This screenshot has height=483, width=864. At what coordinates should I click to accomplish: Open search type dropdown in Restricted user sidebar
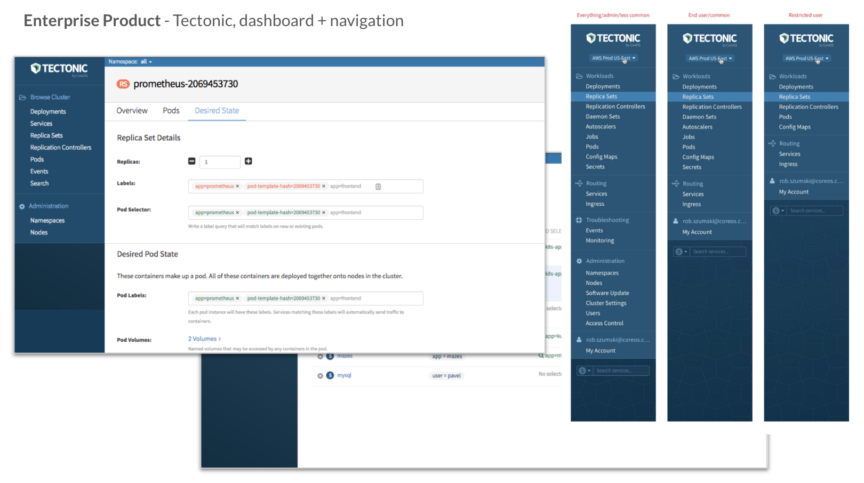(778, 211)
